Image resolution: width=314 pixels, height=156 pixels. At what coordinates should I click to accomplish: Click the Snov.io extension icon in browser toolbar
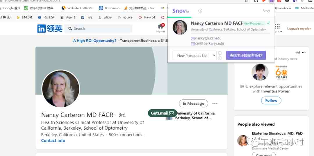(x=271, y=1)
